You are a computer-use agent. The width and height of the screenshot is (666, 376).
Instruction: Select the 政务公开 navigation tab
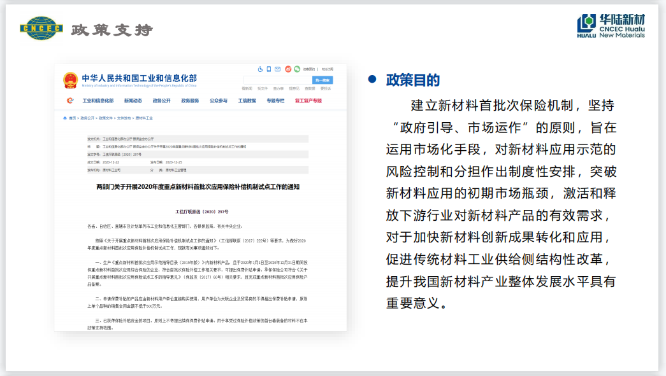pos(161,101)
